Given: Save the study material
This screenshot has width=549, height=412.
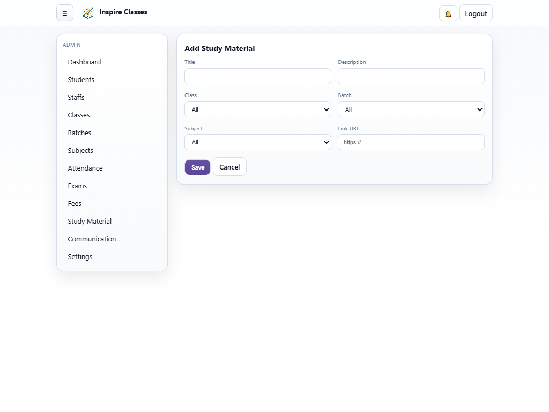Looking at the screenshot, I should [x=197, y=167].
